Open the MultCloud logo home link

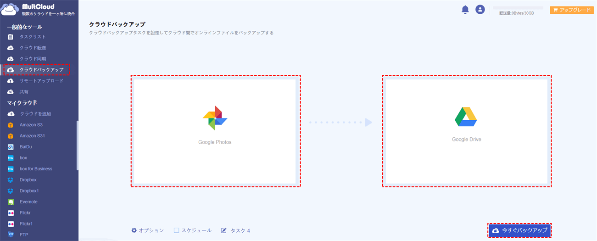pyautogui.click(x=39, y=10)
